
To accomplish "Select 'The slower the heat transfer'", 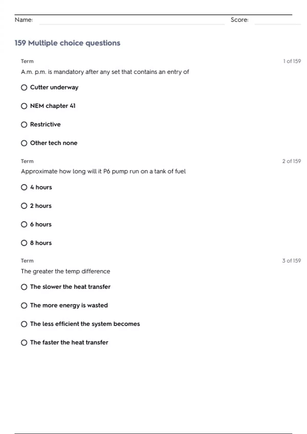I will [x=24, y=287].
